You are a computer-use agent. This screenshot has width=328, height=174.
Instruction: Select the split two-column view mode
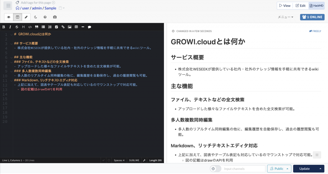(18, 17)
